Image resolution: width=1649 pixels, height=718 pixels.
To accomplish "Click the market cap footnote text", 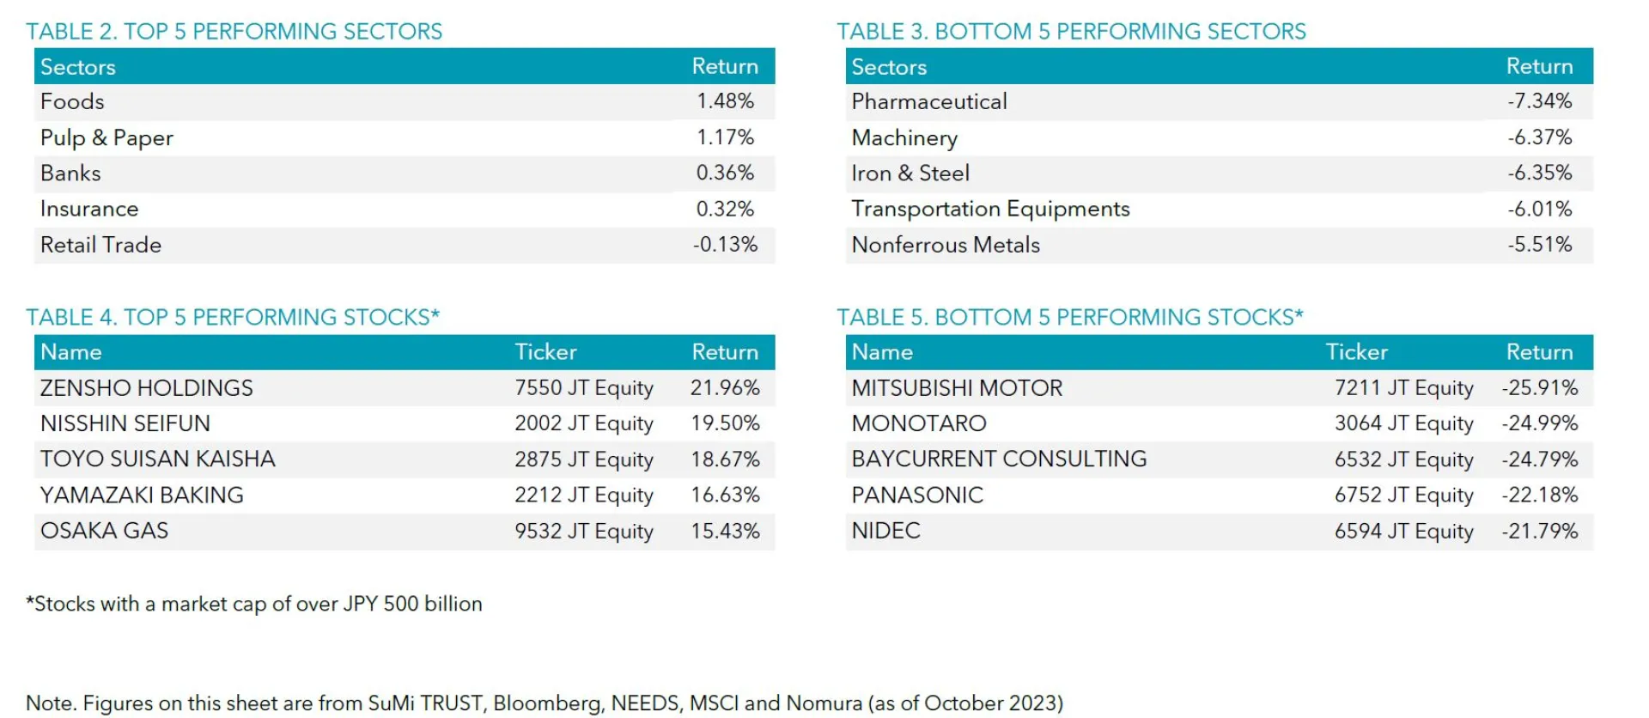I will [x=254, y=605].
